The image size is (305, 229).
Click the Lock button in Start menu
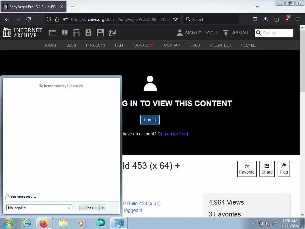tap(89, 208)
